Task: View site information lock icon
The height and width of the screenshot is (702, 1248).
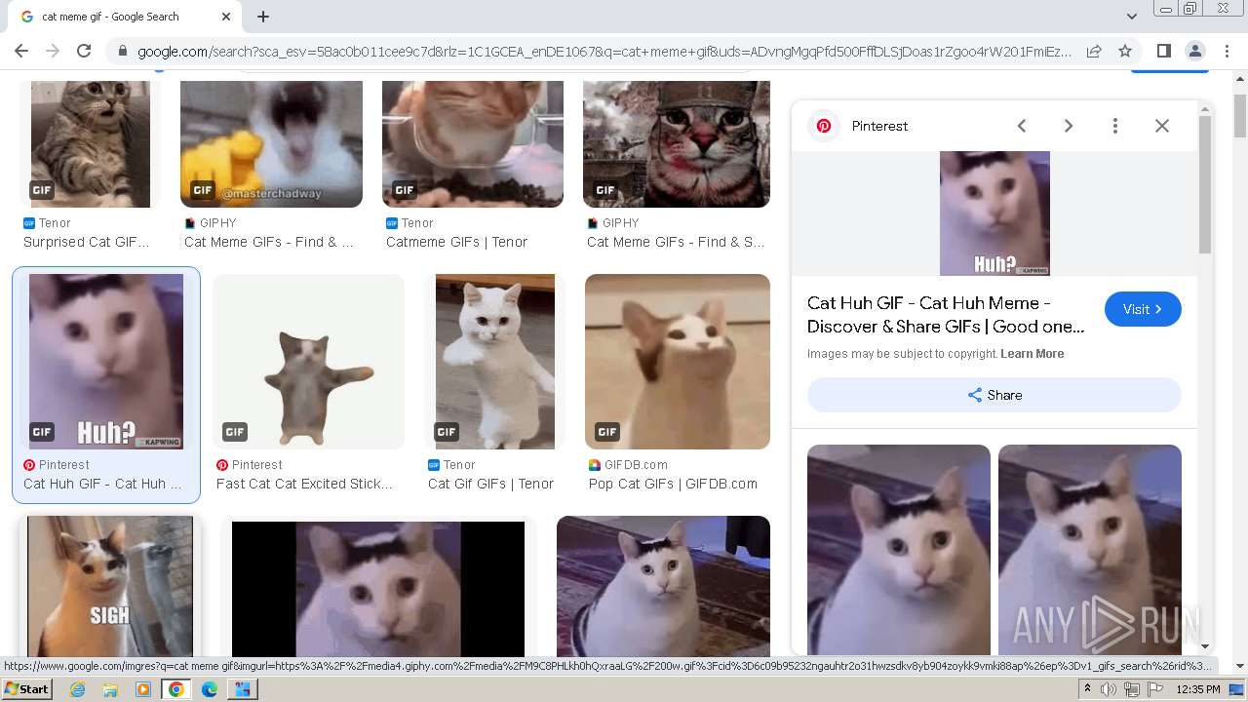Action: pos(121,51)
